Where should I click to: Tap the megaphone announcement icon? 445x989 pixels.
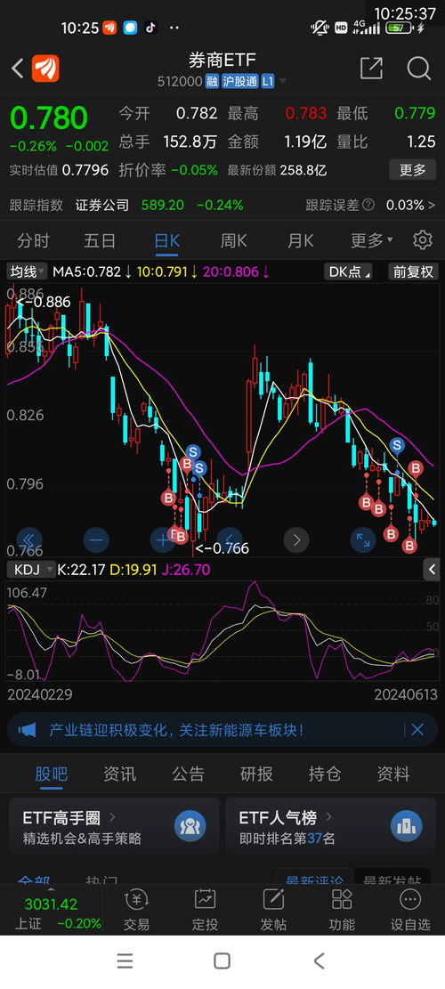click(27, 730)
